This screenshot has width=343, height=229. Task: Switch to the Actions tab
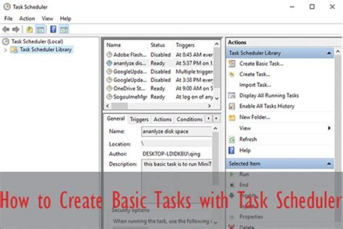pyautogui.click(x=162, y=119)
